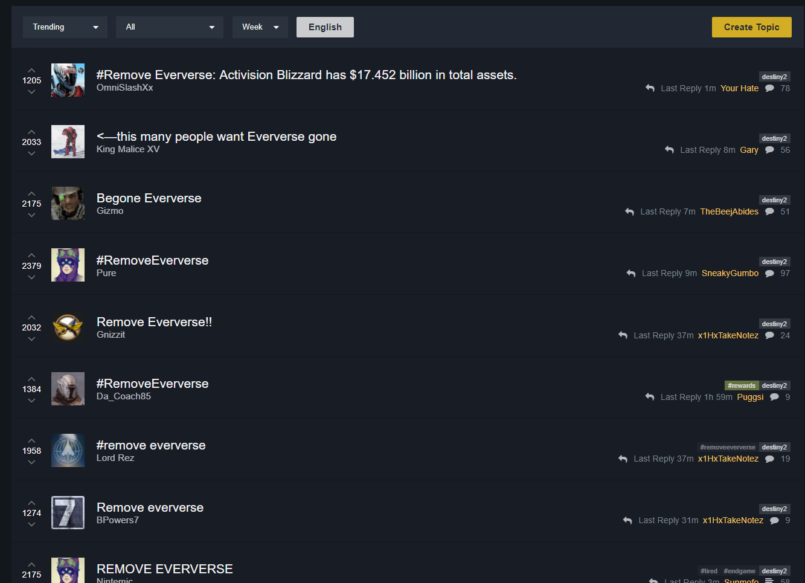Open the 'REMOVE EVERVERSE' topic

[165, 569]
